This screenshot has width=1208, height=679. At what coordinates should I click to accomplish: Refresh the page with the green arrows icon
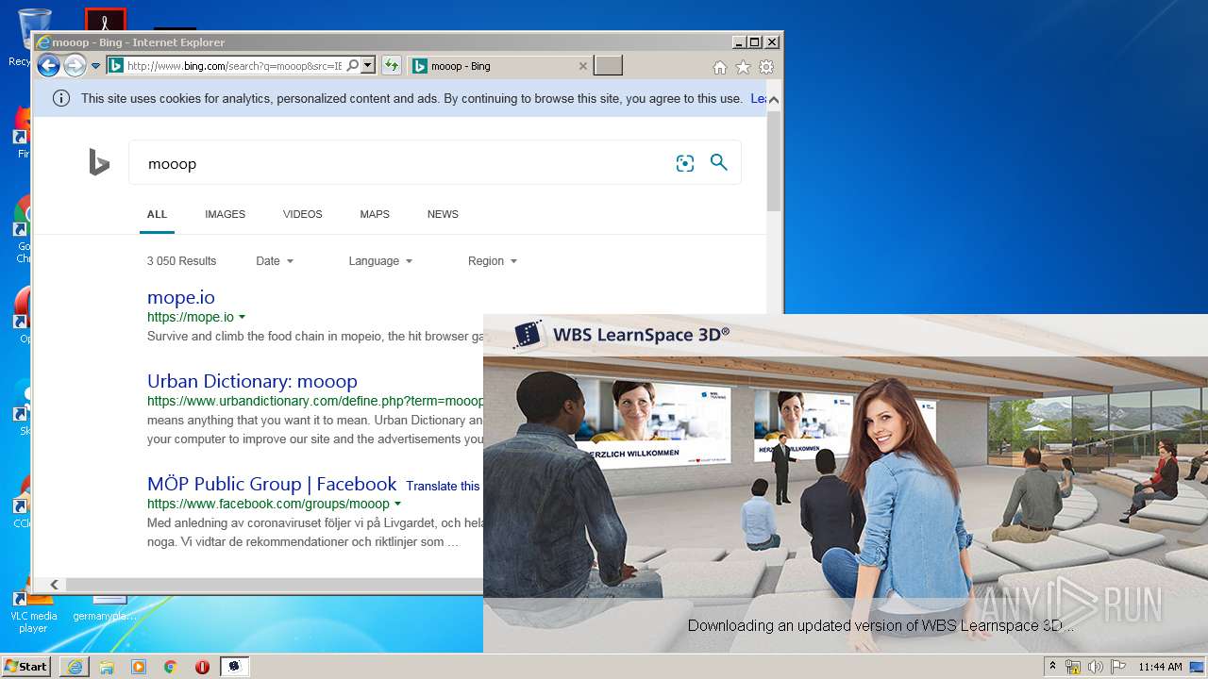pos(392,66)
